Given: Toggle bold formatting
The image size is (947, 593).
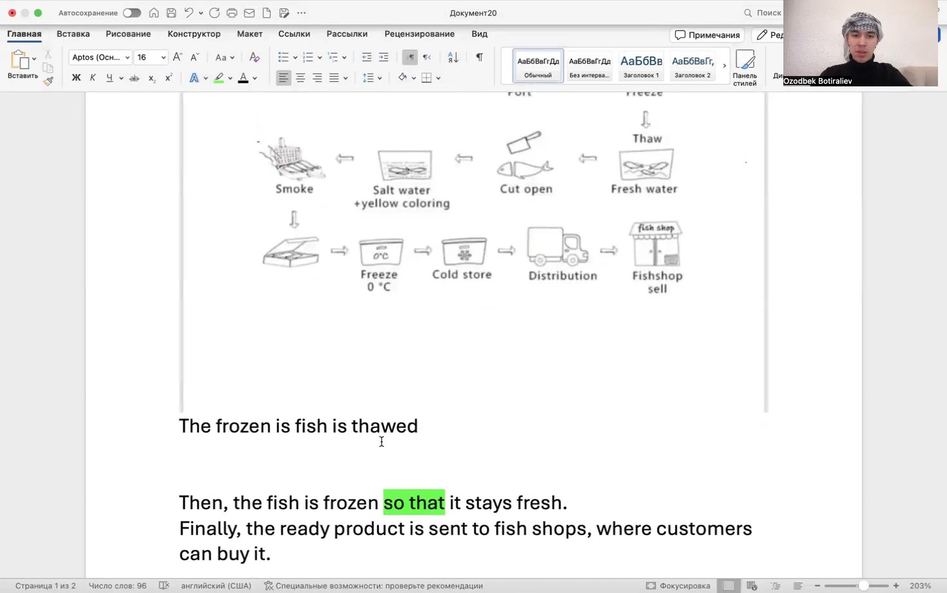Looking at the screenshot, I should (x=76, y=78).
